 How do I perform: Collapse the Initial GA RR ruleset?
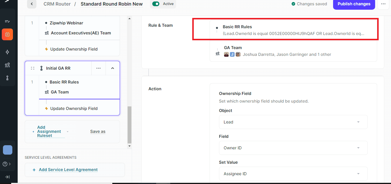113,68
